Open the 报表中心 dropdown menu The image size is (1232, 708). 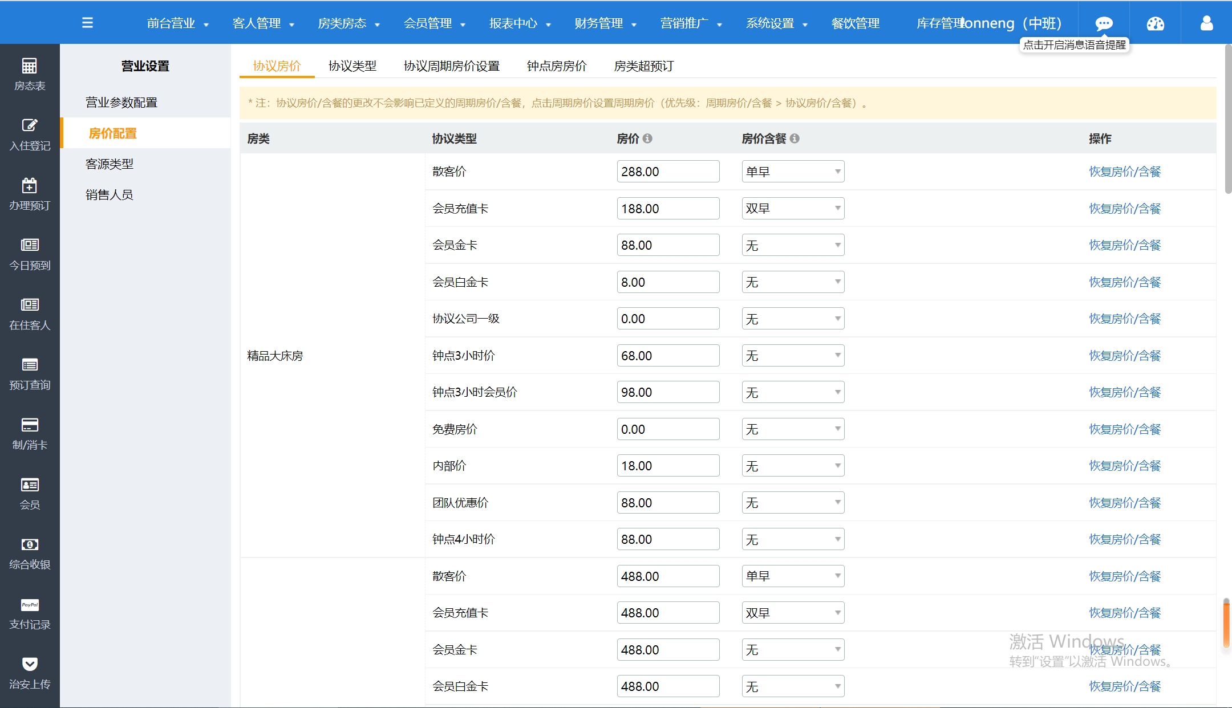click(520, 23)
